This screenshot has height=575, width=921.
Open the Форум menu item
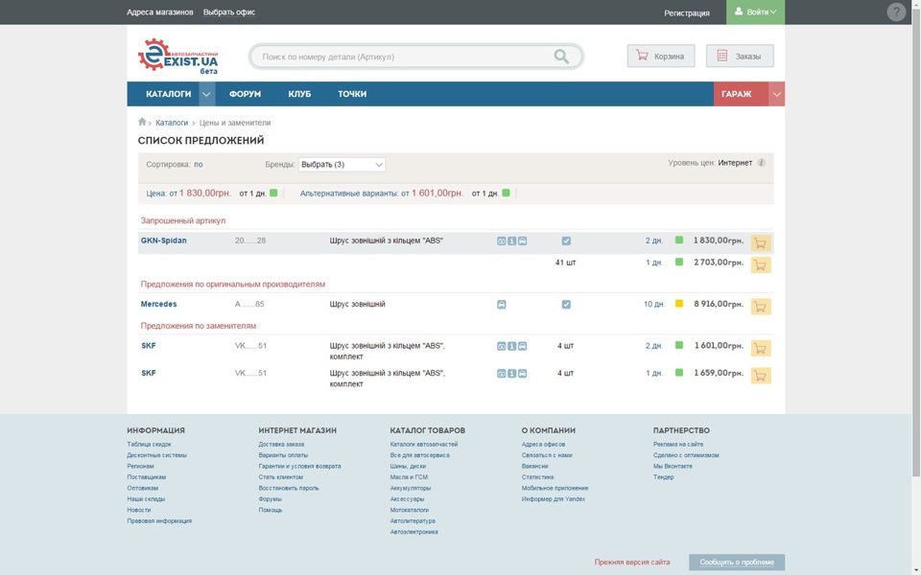245,94
